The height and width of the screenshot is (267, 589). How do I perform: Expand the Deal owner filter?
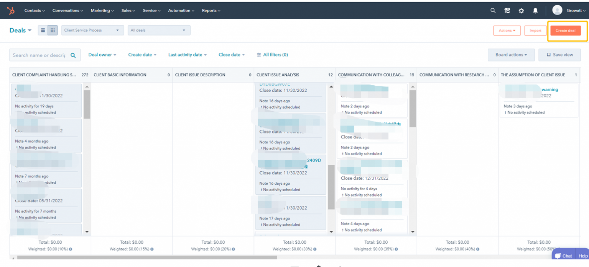point(102,55)
